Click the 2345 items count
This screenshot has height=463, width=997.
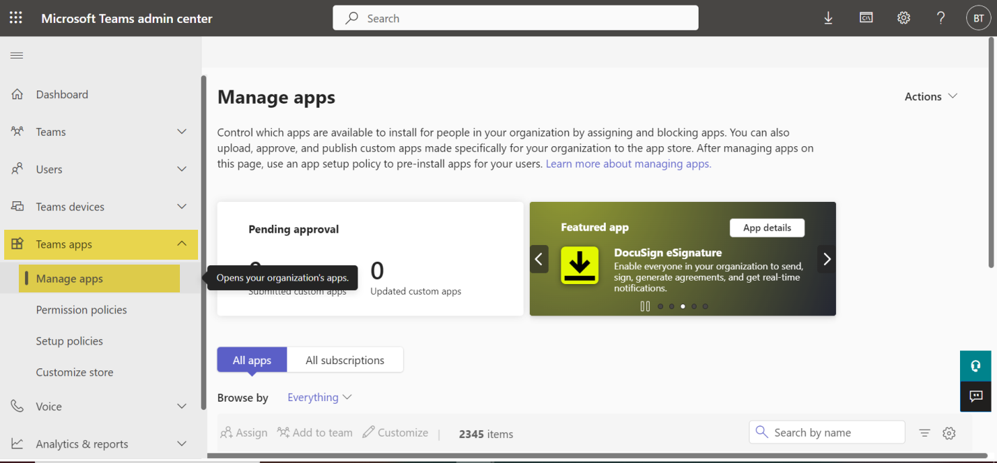[x=486, y=434]
